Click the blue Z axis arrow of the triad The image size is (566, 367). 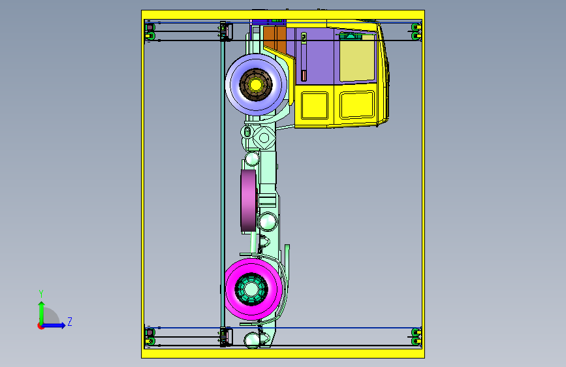click(54, 325)
